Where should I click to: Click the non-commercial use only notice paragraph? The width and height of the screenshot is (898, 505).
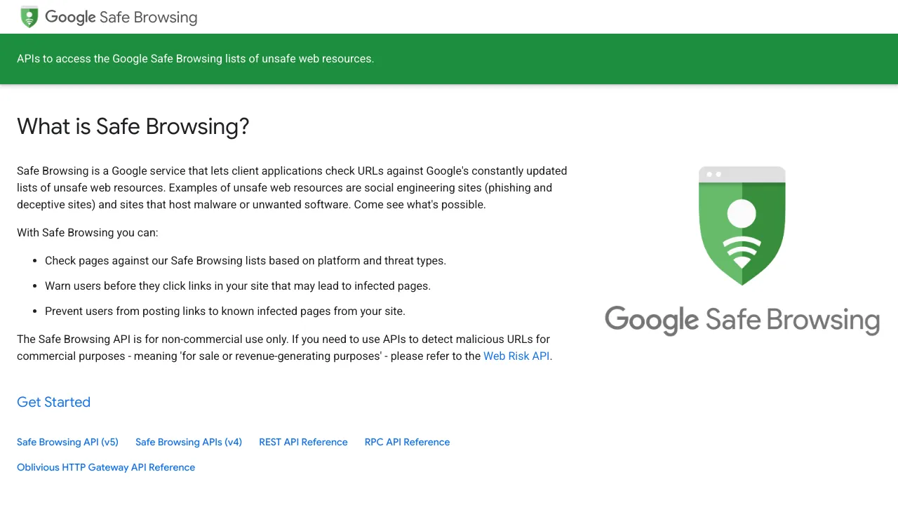[285, 348]
